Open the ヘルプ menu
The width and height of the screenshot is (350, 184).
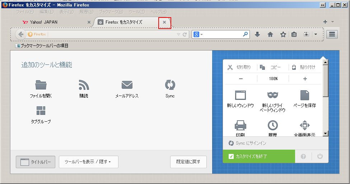(158, 12)
